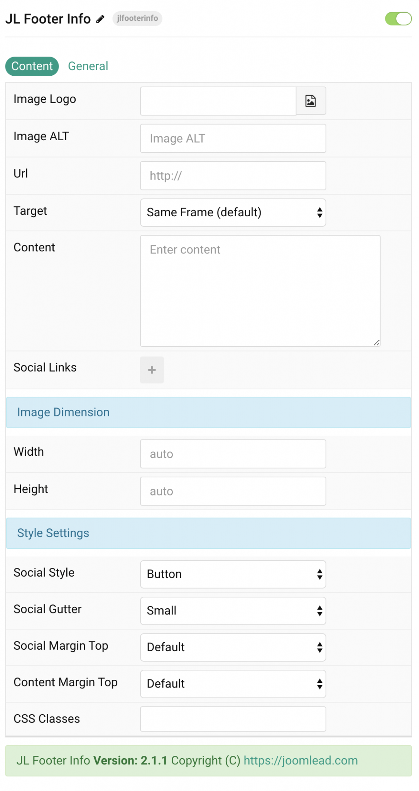Click the Url field showing http://
This screenshot has width=419, height=791.
[232, 175]
